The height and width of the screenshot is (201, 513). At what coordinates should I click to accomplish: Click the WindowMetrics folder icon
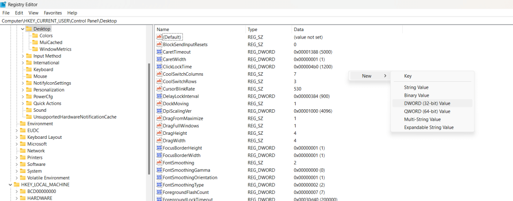pos(35,49)
